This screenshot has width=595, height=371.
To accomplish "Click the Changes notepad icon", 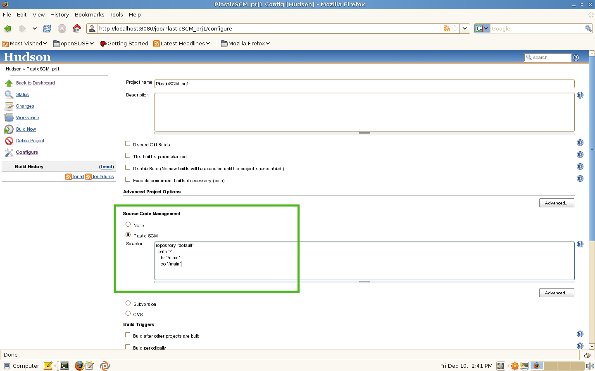I will tap(9, 106).
